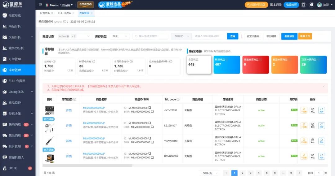Switch to the FULL仓费用 tab
Viewport: 335px width, 176px height.
pos(65,13)
